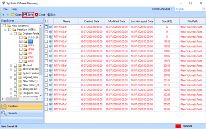The image size is (206, 129).
Task: Open the Select Language dropdown
Action: pos(204,9)
